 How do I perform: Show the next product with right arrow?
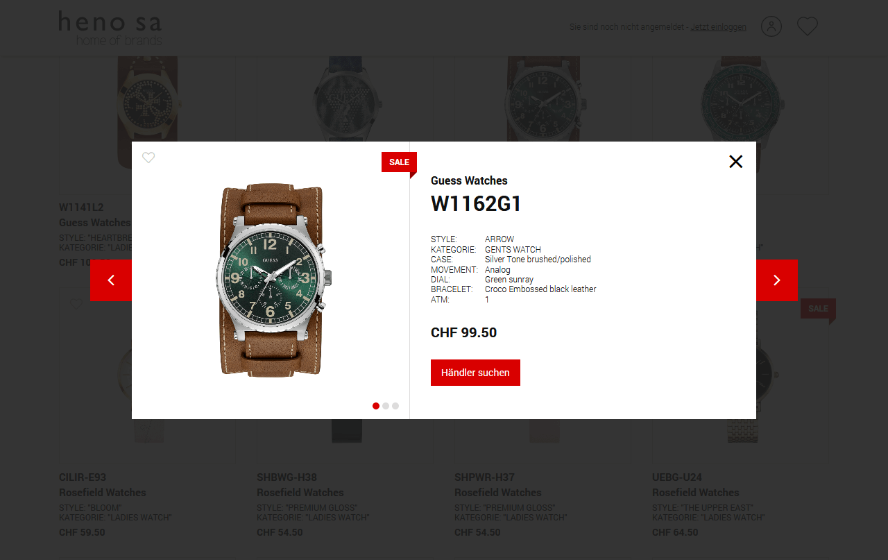tap(777, 280)
